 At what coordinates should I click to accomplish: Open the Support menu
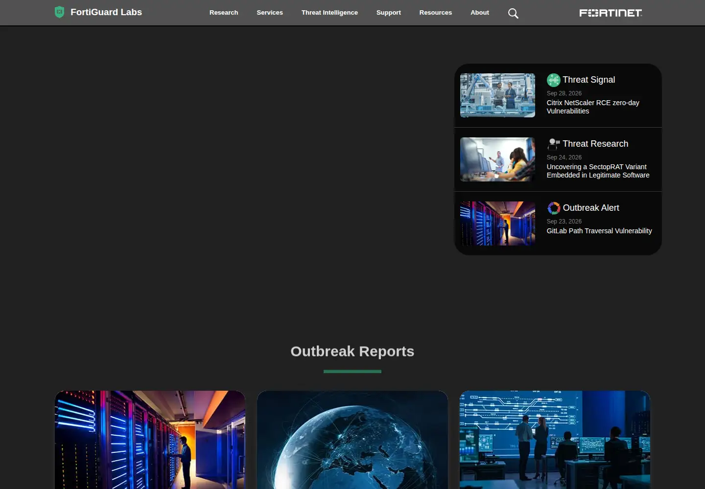click(389, 13)
